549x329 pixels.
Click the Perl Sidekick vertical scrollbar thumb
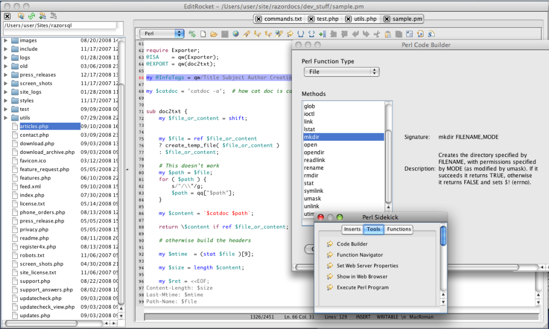coord(443,236)
